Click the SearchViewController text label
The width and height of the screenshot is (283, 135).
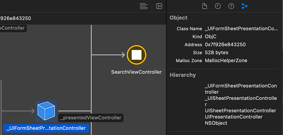[136, 72]
